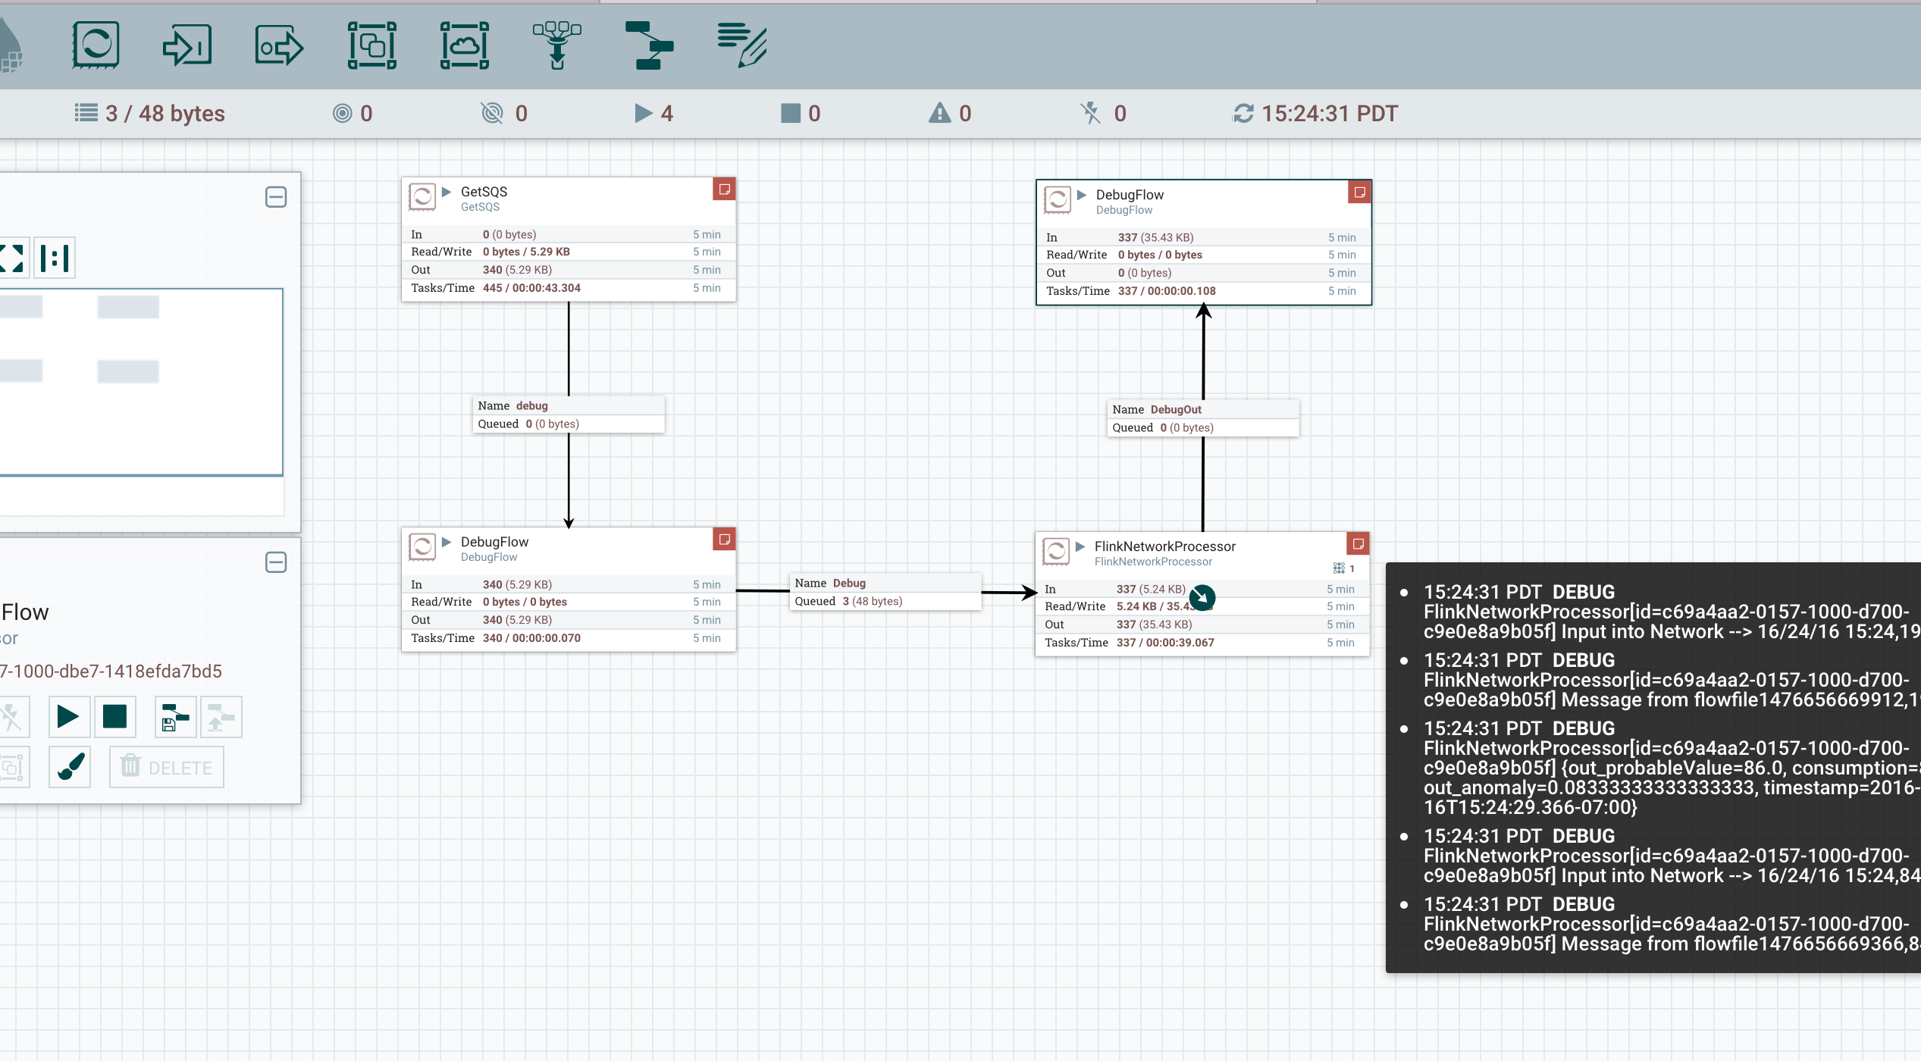Click the DELETE button in Operate panel
Viewport: 1921px width, 1061px height.
point(166,767)
